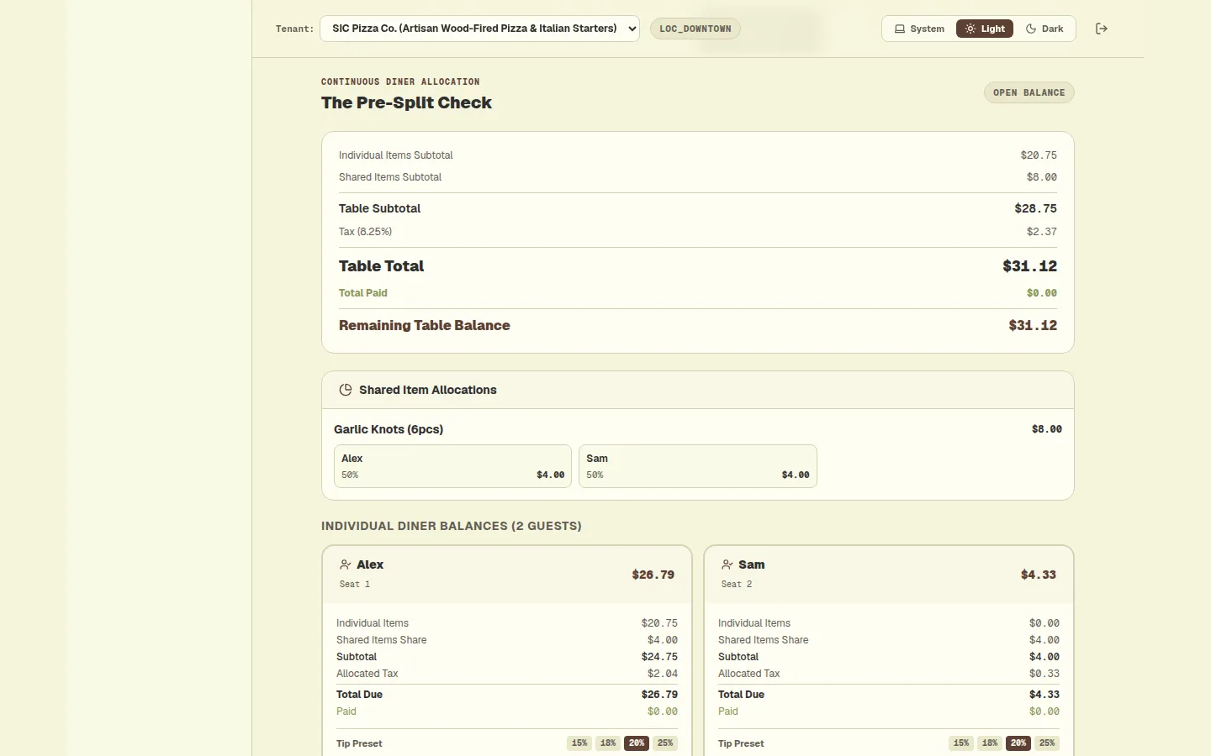Click the OPEN BALANCE status badge
Viewport: 1211px width, 756px height.
pos(1029,92)
